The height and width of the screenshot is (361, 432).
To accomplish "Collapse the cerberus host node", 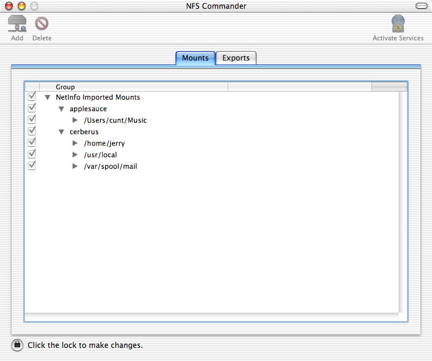I will pyautogui.click(x=62, y=132).
